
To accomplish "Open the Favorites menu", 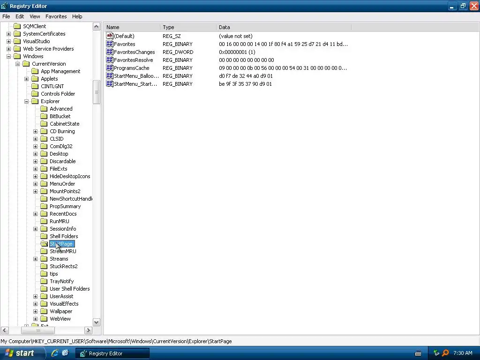I will (56, 16).
